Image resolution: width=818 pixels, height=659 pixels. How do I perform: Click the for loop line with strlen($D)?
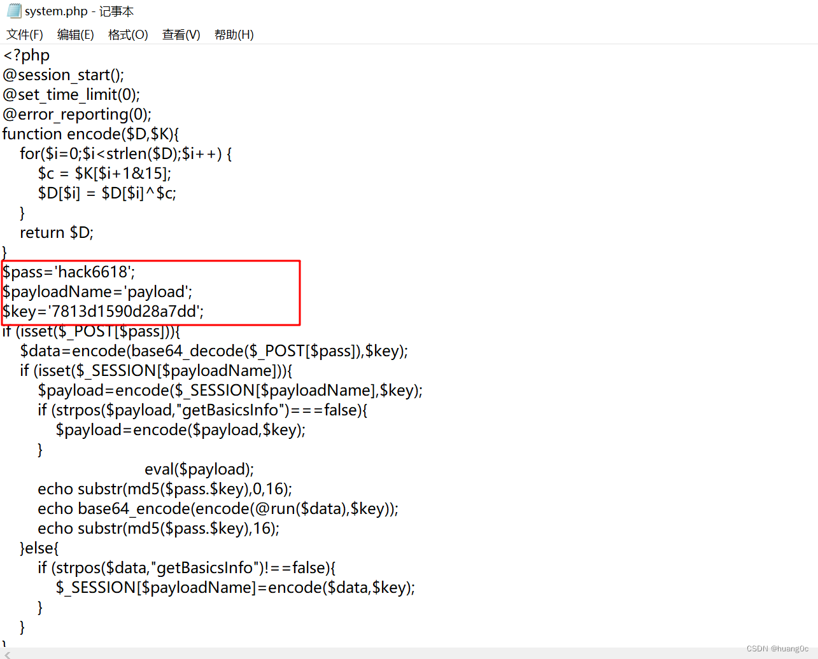point(126,154)
